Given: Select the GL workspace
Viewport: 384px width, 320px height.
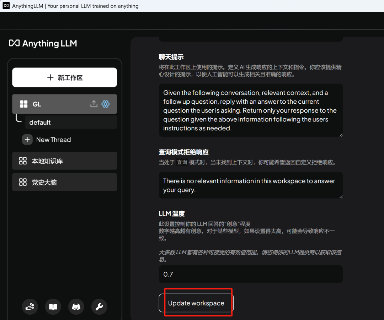Looking at the screenshot, I should pyautogui.click(x=65, y=104).
